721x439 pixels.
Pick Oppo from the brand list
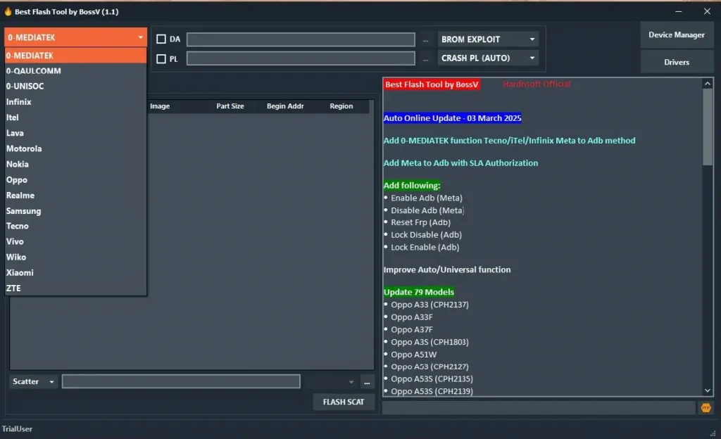click(x=75, y=179)
